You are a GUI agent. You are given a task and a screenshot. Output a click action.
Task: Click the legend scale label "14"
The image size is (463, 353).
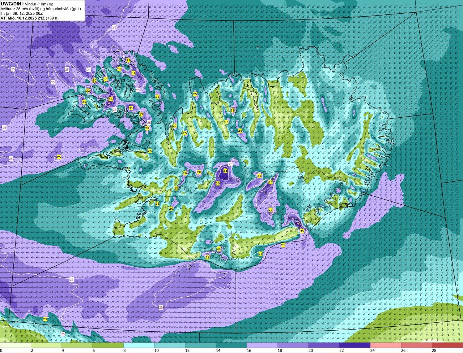(x=218, y=350)
